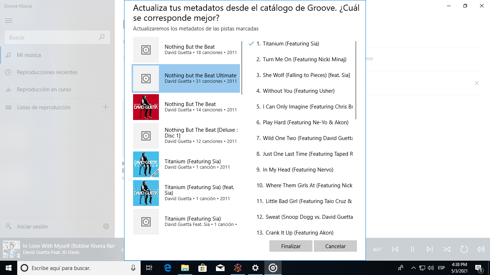Screen dimensions: 490x275
Task: Open the Windows Start menu
Action: [x=9, y=268]
